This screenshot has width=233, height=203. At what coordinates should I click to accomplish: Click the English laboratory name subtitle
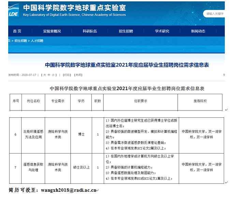click(74, 15)
